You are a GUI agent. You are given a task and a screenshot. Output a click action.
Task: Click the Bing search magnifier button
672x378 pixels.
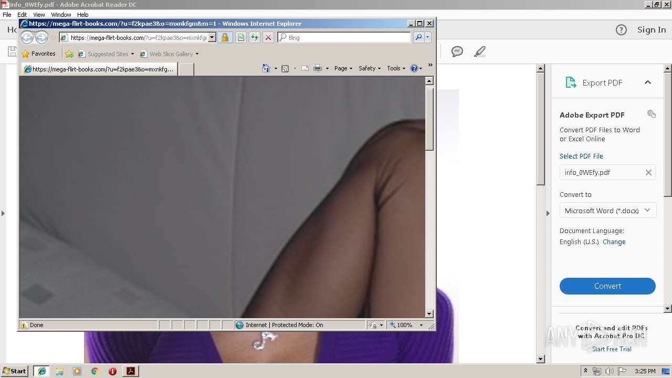pos(418,37)
